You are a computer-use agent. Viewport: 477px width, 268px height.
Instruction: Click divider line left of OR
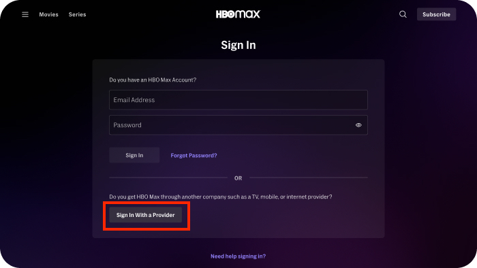coord(168,178)
